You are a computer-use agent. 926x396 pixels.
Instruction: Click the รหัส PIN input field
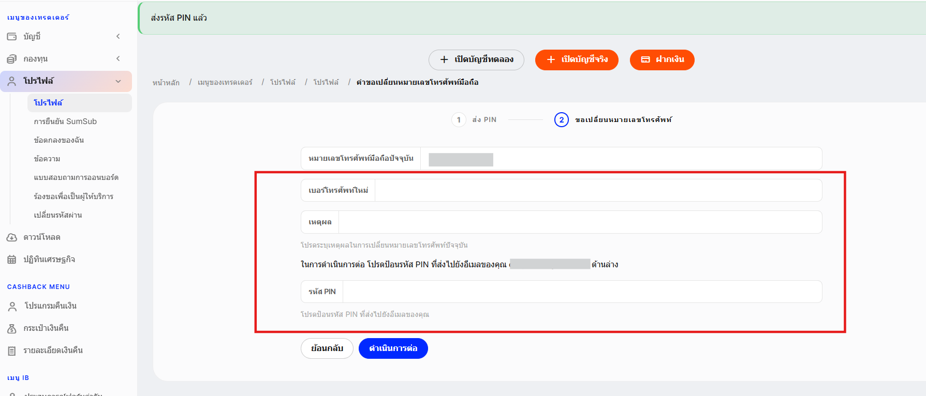(x=582, y=292)
